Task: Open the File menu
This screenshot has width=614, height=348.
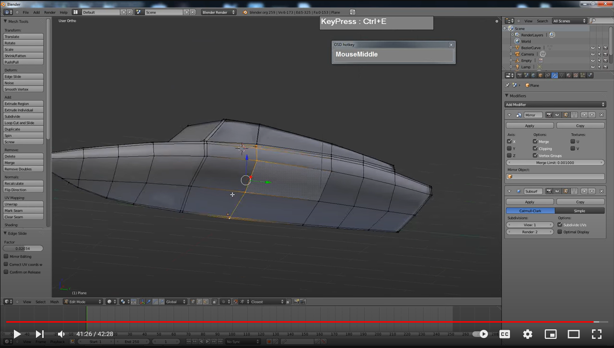Action: point(25,12)
